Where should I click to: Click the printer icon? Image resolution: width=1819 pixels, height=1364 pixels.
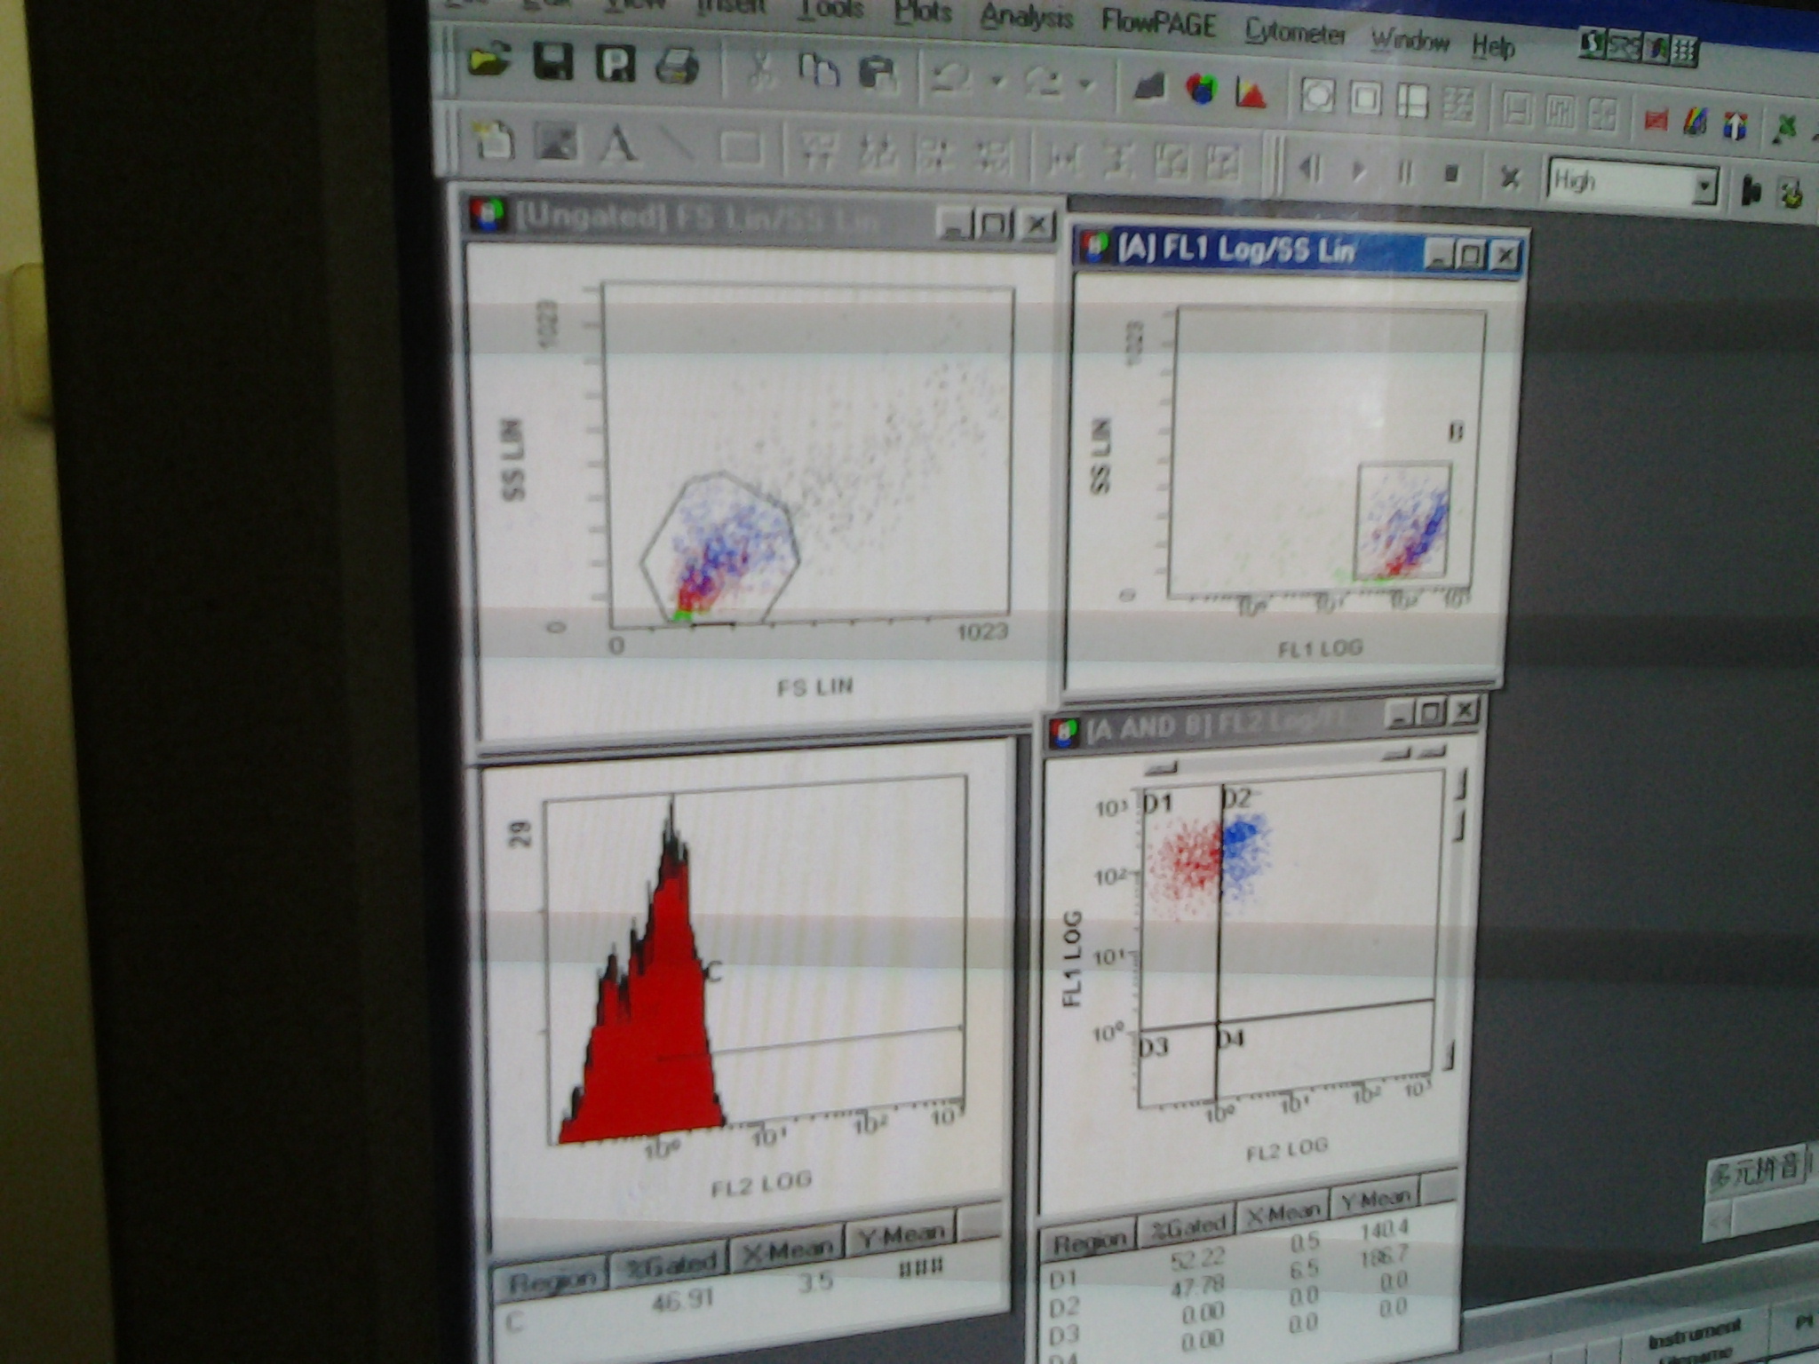(x=678, y=67)
